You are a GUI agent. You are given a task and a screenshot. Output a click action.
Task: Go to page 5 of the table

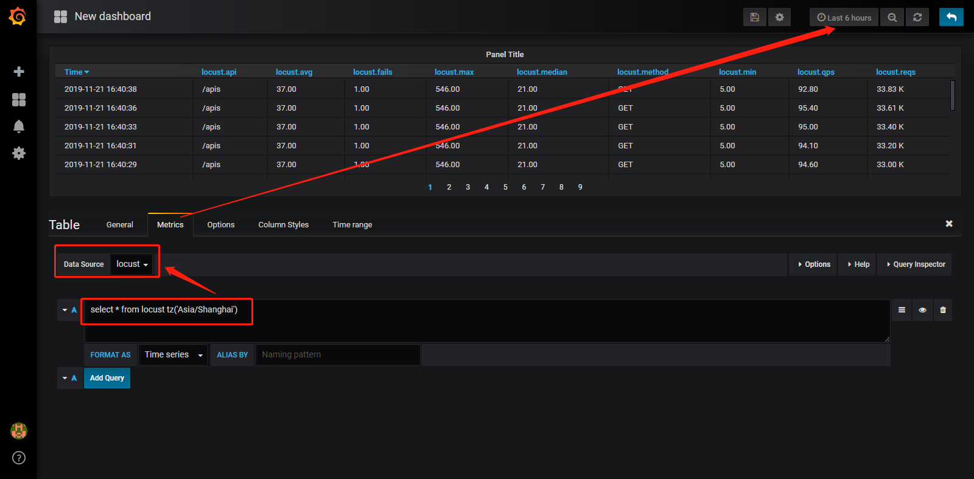tap(505, 187)
